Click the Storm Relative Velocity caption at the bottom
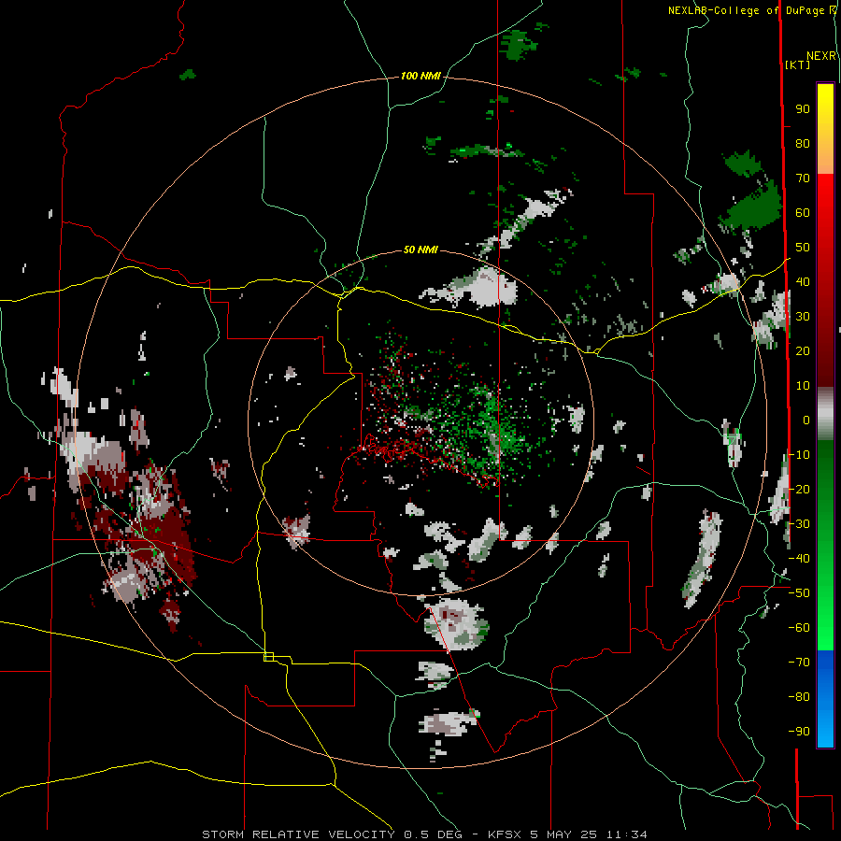Viewport: 841px width, 841px height. (x=424, y=834)
